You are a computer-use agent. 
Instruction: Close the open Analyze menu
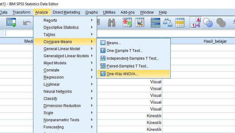coord(41,12)
